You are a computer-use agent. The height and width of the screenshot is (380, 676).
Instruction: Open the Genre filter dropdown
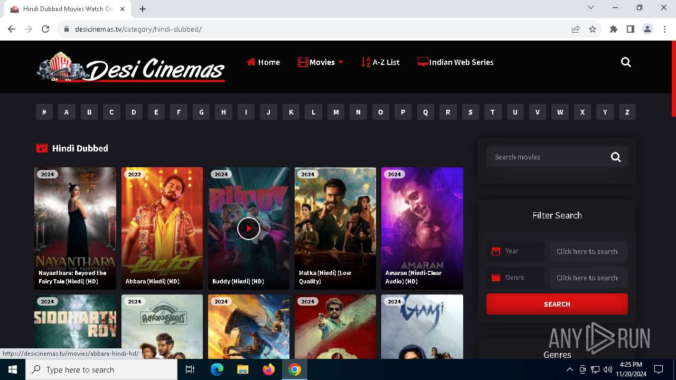[588, 278]
